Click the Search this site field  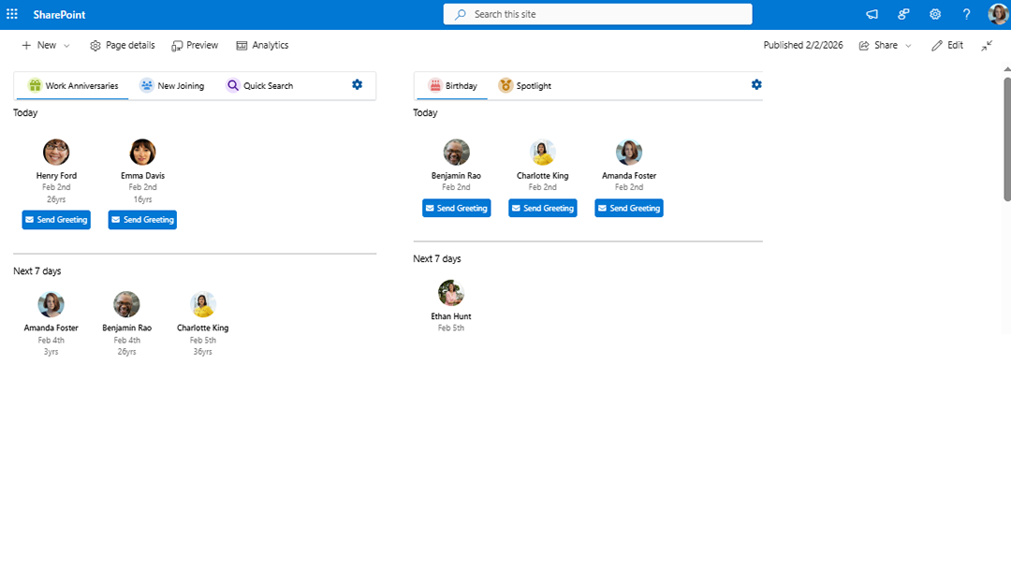(x=597, y=14)
